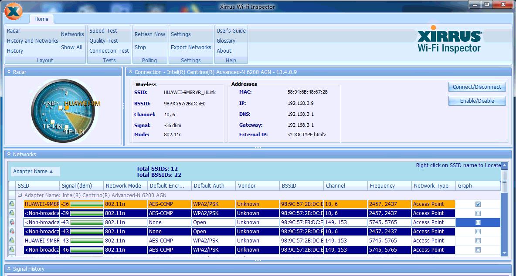Click the Signal value -36 dBm
The height and width of the screenshot is (276, 516).
(x=173, y=125)
